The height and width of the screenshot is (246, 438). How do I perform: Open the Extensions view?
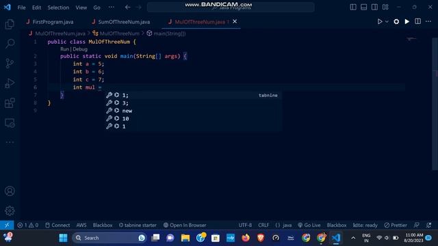click(10, 103)
